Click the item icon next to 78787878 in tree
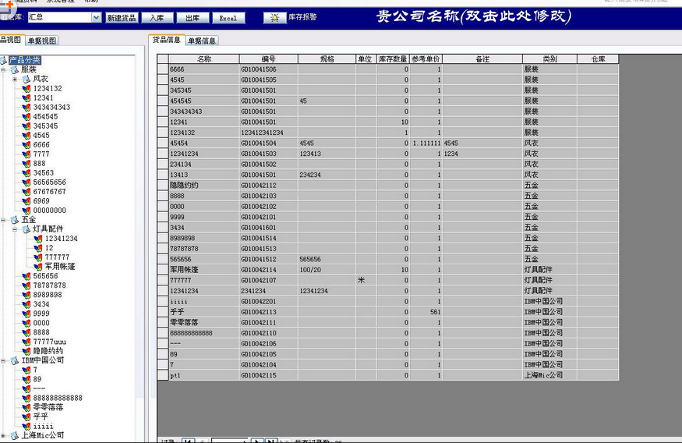This screenshot has width=682, height=443. [x=27, y=285]
